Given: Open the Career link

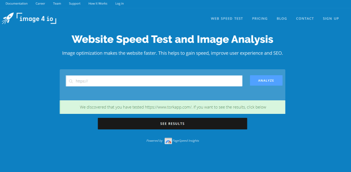Looking at the screenshot, I should [40, 4].
